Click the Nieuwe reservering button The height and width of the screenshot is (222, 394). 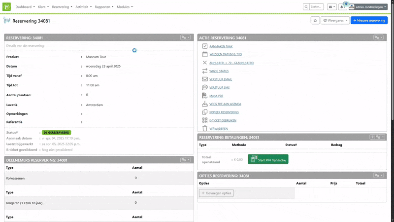pos(369,20)
